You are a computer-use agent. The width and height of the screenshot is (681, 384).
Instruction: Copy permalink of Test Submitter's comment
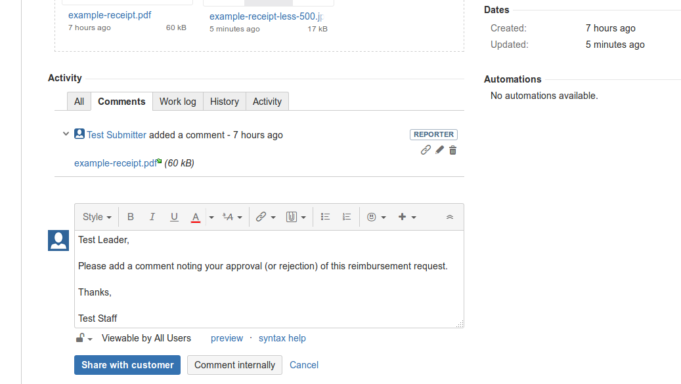[x=426, y=150]
